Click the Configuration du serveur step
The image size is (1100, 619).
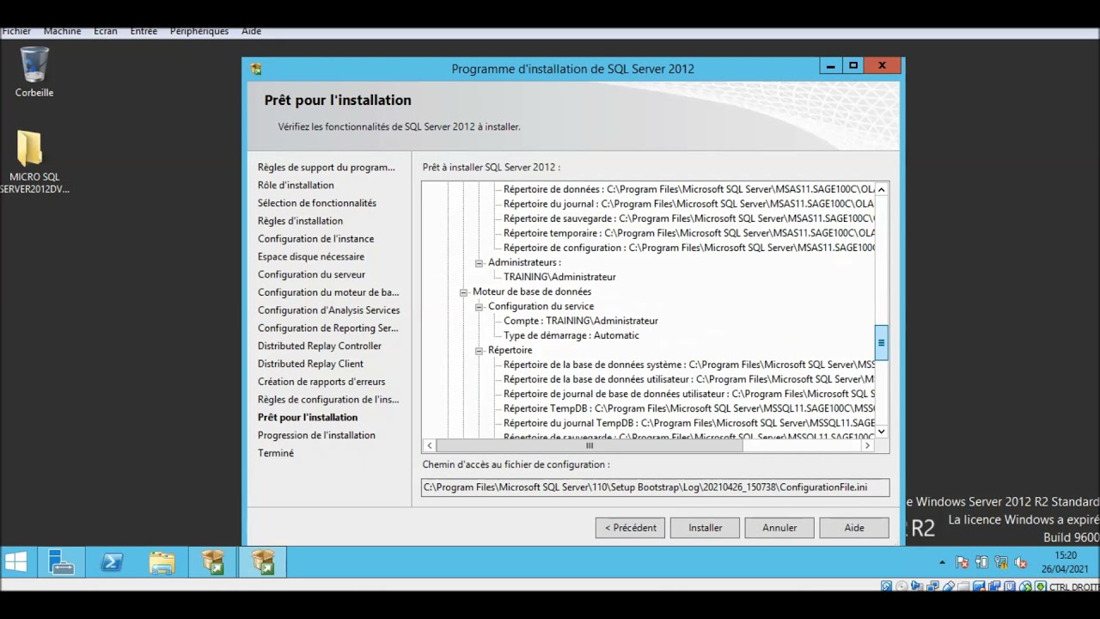point(311,275)
